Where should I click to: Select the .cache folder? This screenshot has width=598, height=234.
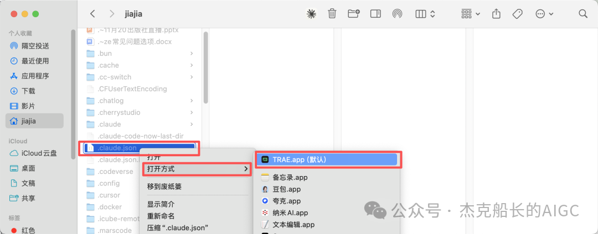click(140, 65)
